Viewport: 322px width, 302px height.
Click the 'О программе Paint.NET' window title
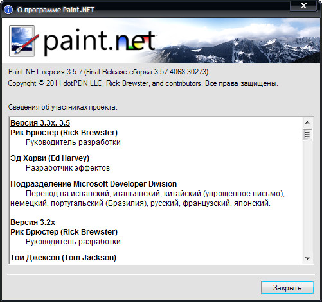(56, 10)
